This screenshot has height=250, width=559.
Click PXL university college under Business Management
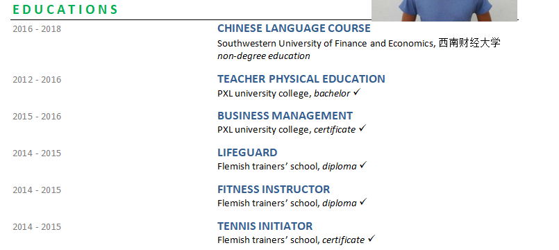coord(264,129)
